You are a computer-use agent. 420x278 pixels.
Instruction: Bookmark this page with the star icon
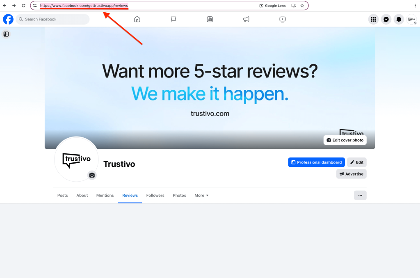pyautogui.click(x=302, y=6)
